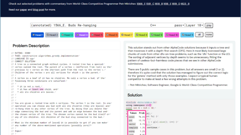Screen dimensions: 241x135
Task: Click the 'Token' column header
Action: pyautogui.click(x=133, y=113)
